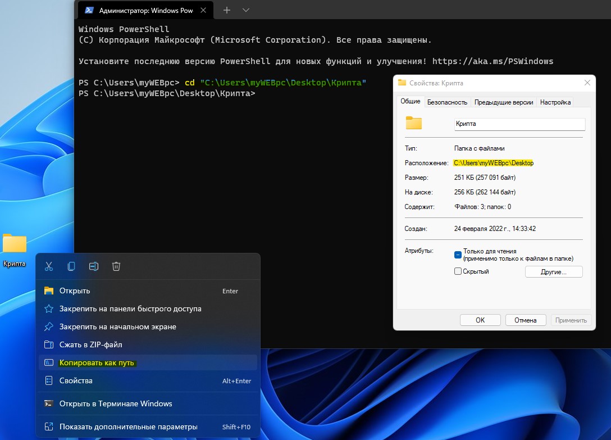Screen dimensions: 611x440
Task: Switch to the Общие tab
Action: pos(411,101)
